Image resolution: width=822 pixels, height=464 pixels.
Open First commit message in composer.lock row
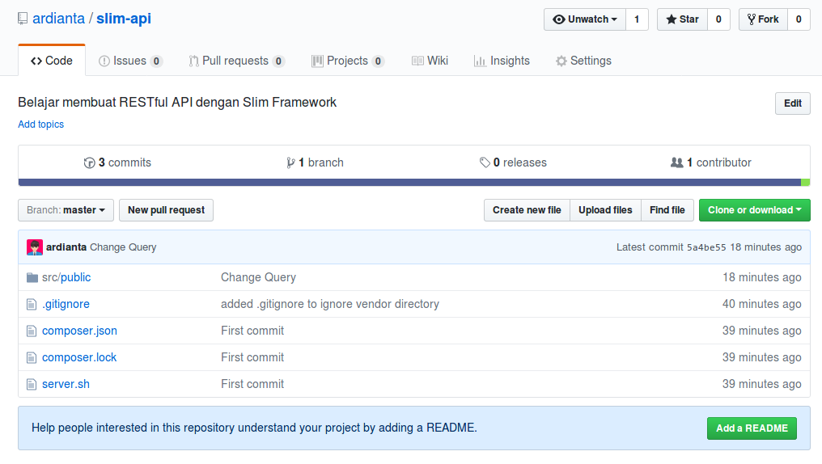(252, 357)
